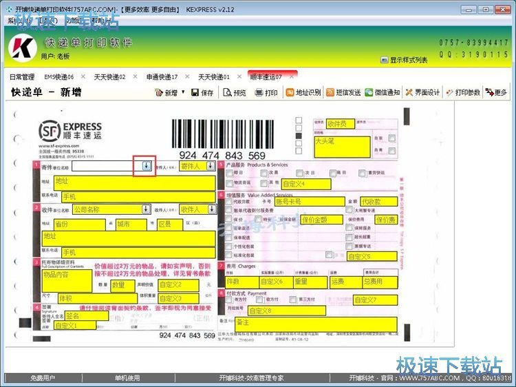Click the 物品内容 item contents field
Screen dimensions: 516x387
(x=67, y=281)
